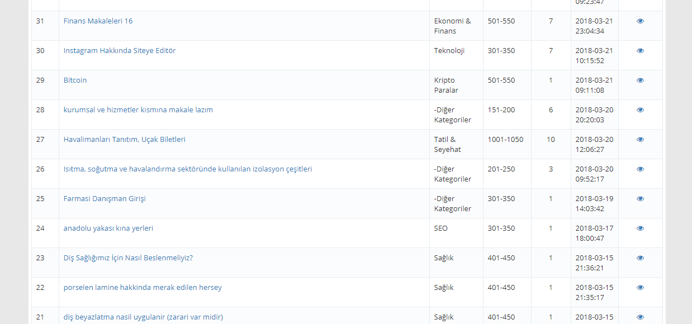The width and height of the screenshot is (692, 324).
Task: Click eye icon for Havalimanları Tanıtım row
Action: coord(640,140)
